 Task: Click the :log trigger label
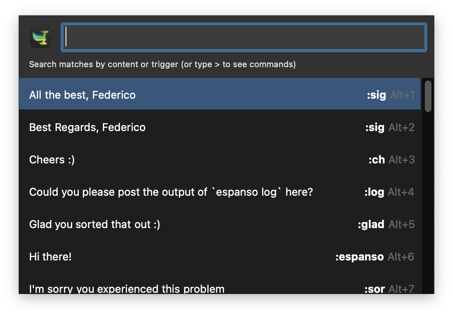pyautogui.click(x=374, y=192)
